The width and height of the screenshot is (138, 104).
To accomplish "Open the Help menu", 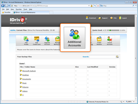I will pyautogui.click(x=31, y=9).
